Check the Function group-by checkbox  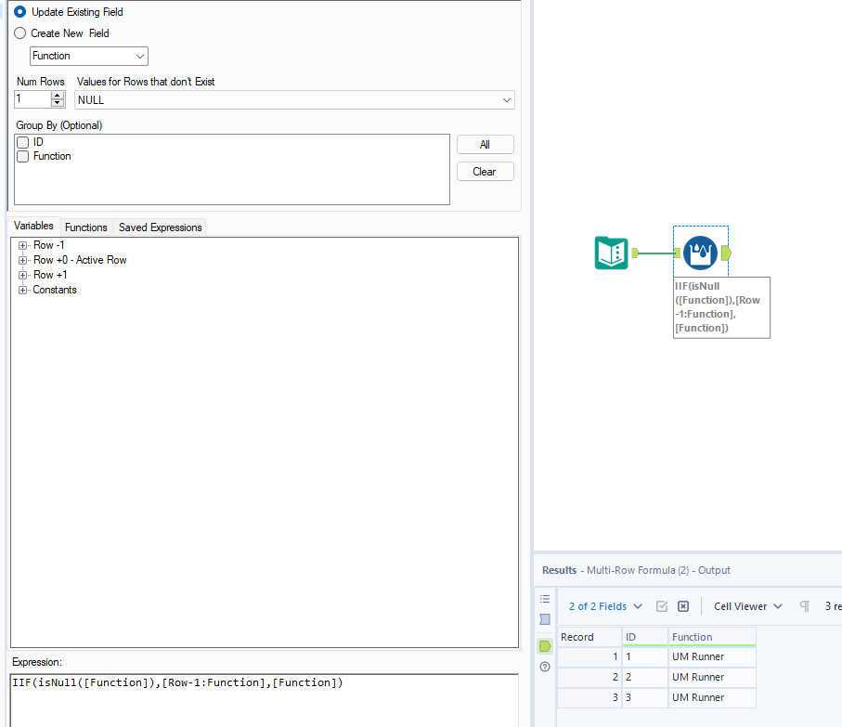tap(22, 156)
